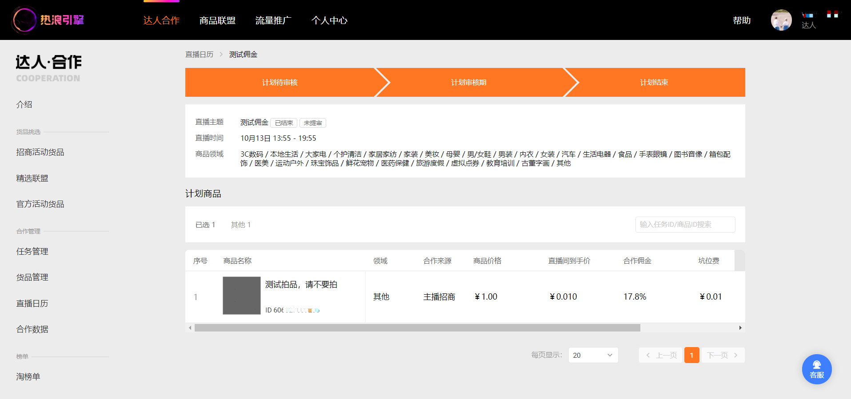Click the scrollbar right arrow in product table
This screenshot has height=399, width=851.
[x=740, y=328]
